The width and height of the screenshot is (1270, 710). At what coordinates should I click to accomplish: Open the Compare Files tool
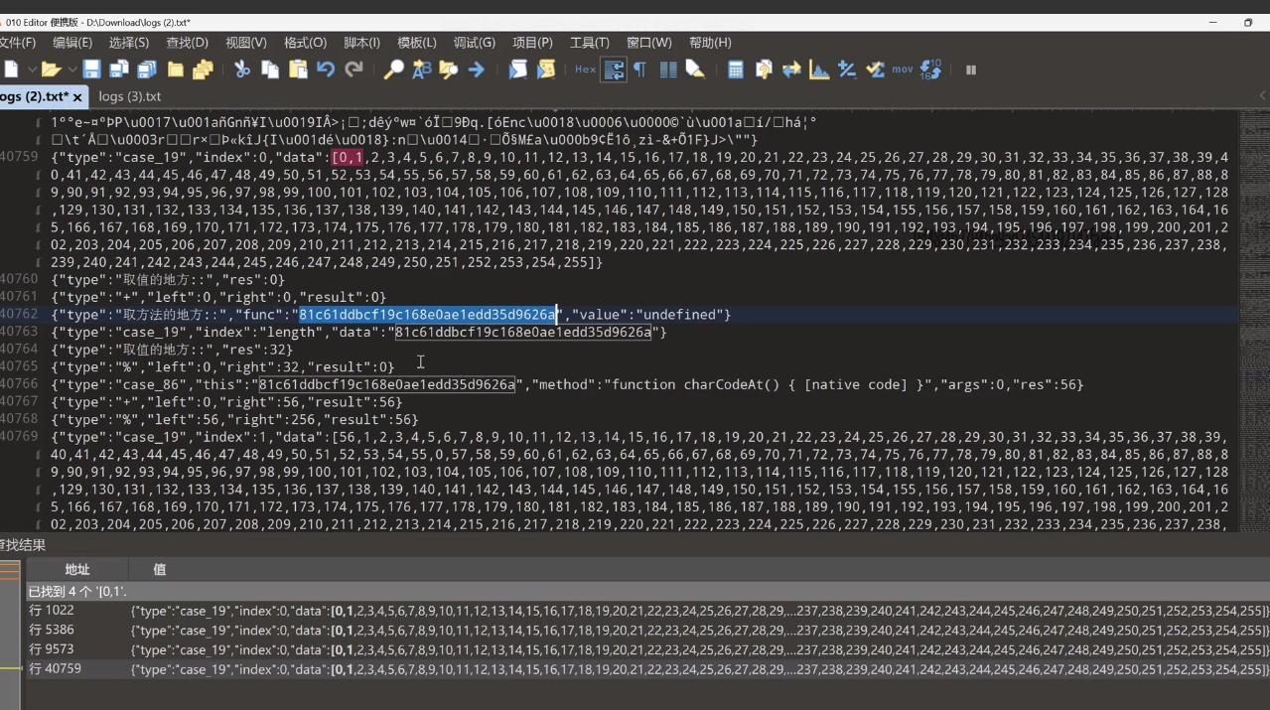coord(764,70)
